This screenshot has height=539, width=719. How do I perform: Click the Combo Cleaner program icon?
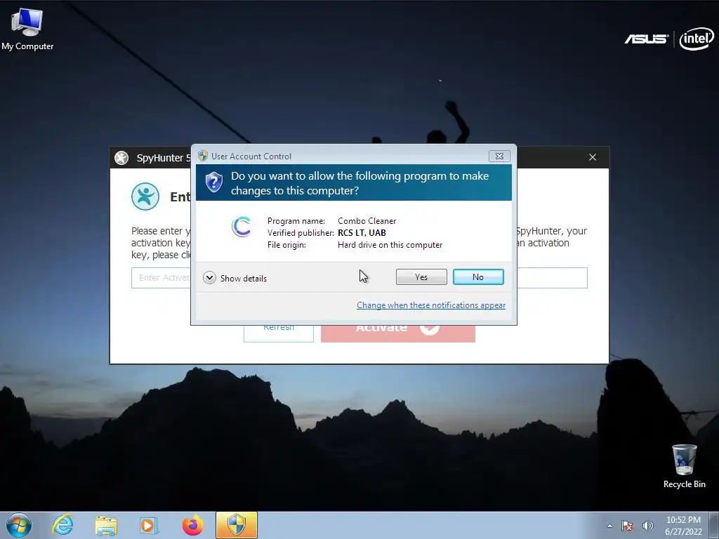(242, 227)
